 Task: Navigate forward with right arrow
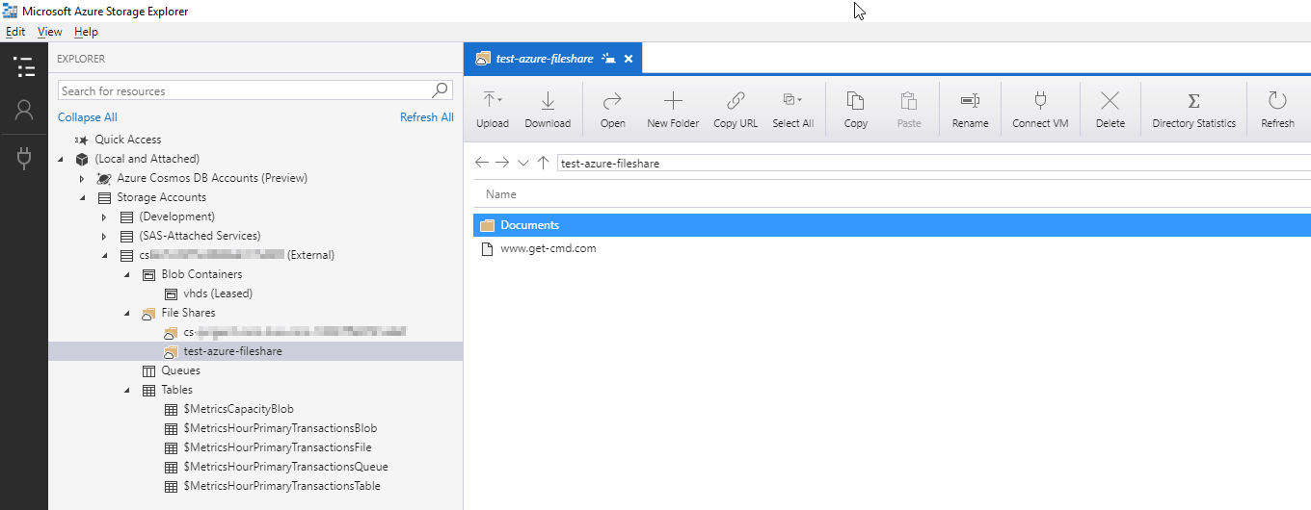click(502, 163)
